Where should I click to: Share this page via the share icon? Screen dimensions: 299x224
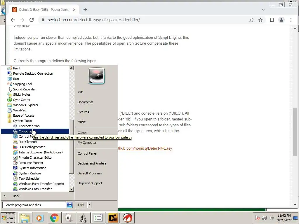[x=251, y=20]
